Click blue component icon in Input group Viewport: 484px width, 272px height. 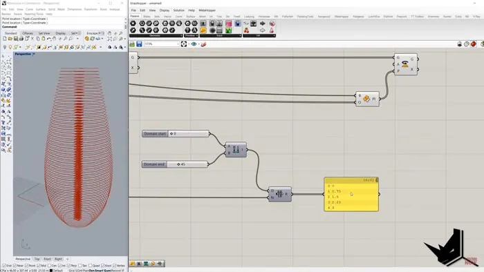(237, 23)
